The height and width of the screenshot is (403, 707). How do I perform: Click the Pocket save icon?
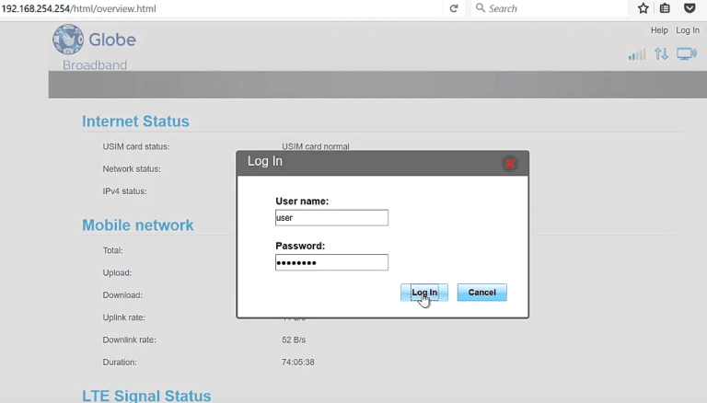pyautogui.click(x=690, y=8)
